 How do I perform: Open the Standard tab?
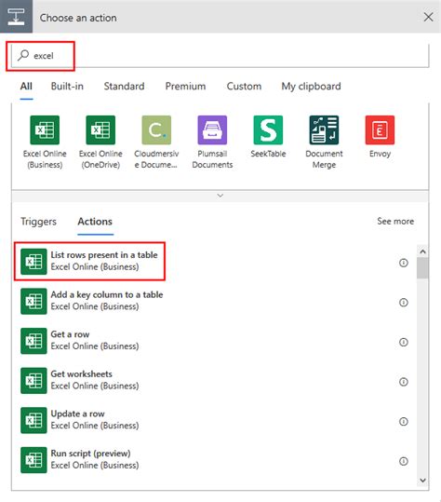coord(124,86)
